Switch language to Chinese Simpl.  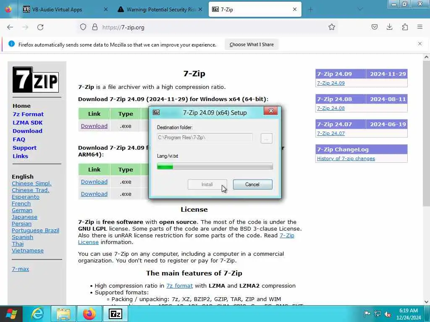click(31, 184)
